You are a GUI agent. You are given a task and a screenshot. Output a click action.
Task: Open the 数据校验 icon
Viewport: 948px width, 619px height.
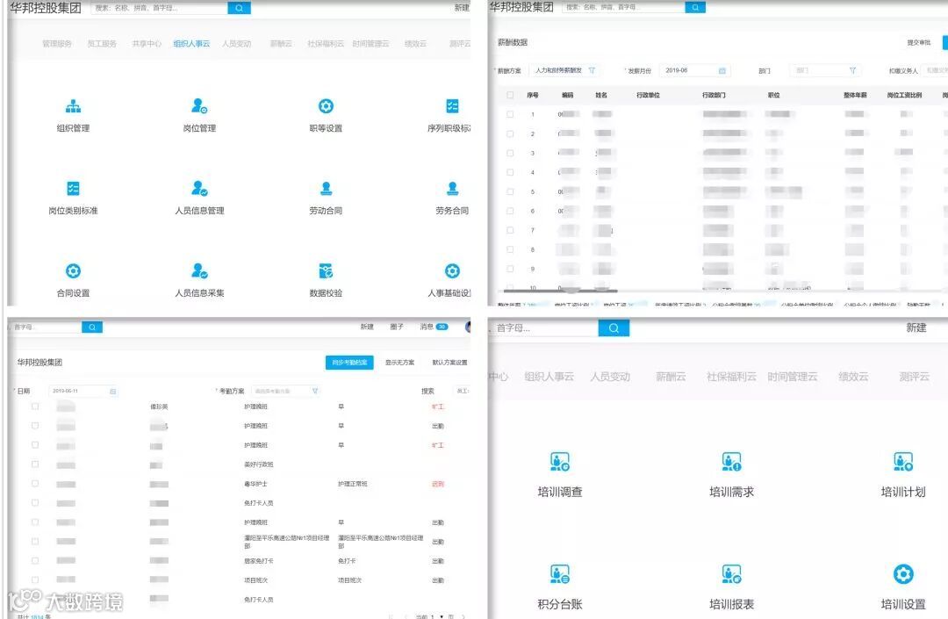pyautogui.click(x=326, y=270)
